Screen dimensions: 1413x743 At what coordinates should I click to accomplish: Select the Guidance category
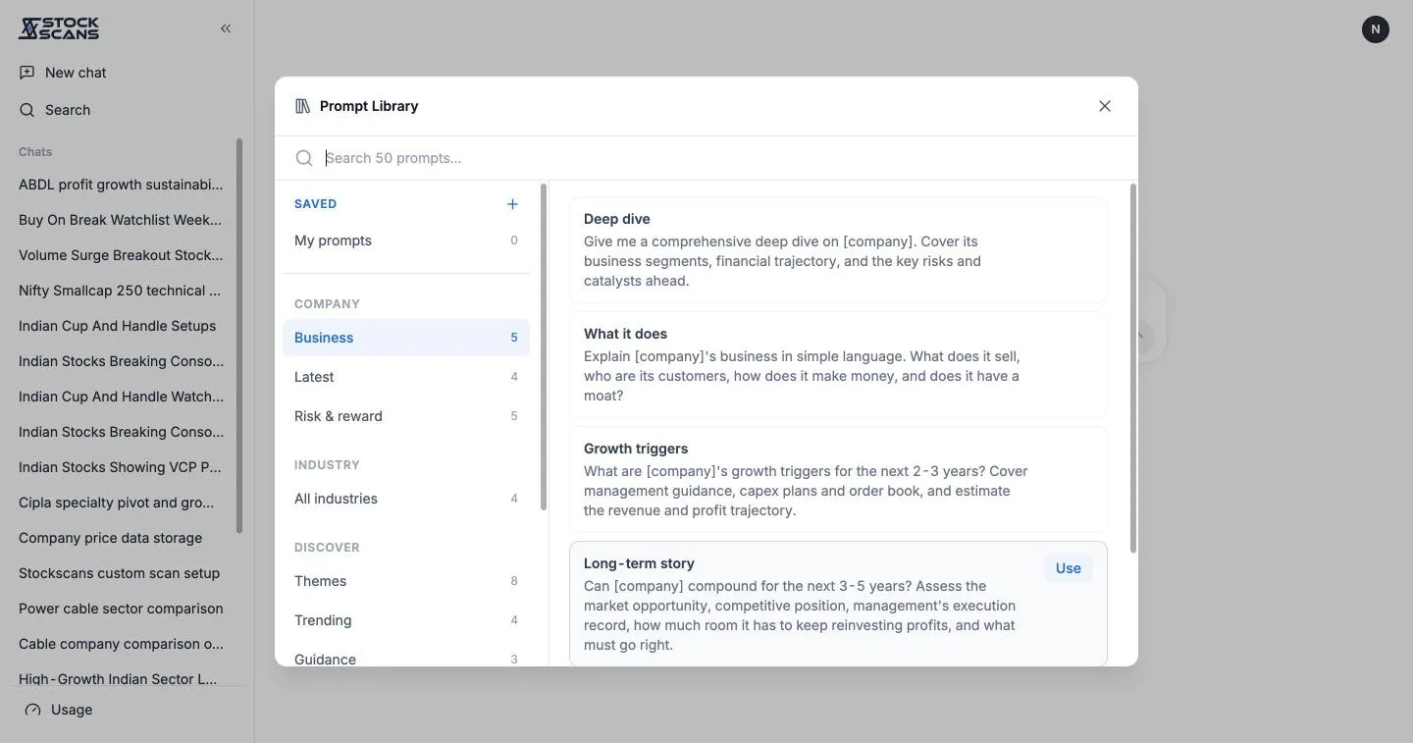[x=406, y=658]
